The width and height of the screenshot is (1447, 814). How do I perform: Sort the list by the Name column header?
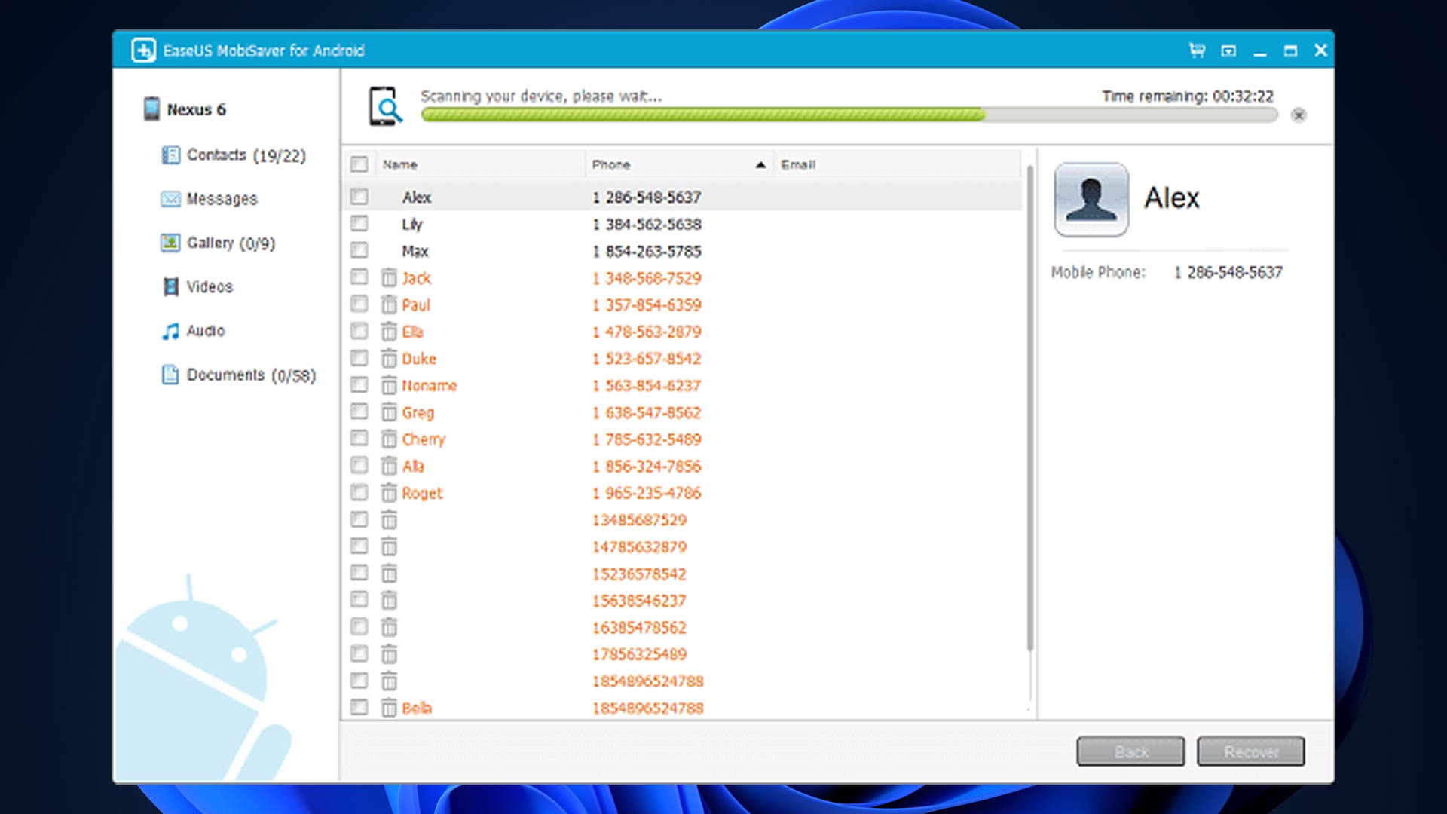point(480,164)
